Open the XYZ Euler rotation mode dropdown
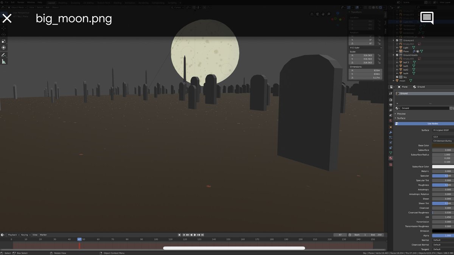454x255 pixels. tap(365, 48)
